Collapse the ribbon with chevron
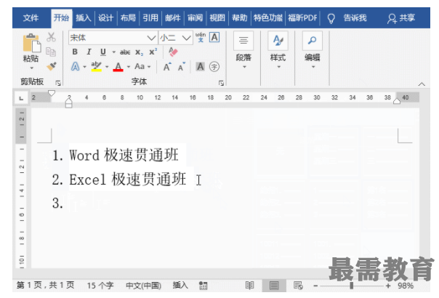This screenshot has height=298, width=439. (x=422, y=84)
